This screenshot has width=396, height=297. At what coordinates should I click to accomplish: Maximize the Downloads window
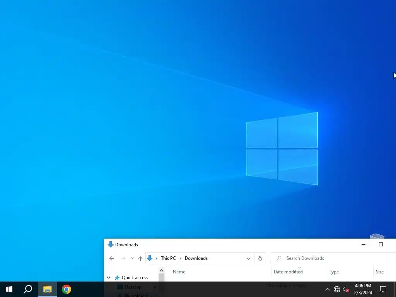[381, 244]
